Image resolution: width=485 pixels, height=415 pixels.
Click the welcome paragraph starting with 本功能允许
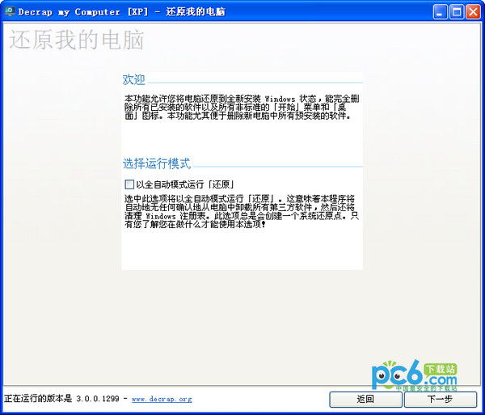(x=241, y=107)
